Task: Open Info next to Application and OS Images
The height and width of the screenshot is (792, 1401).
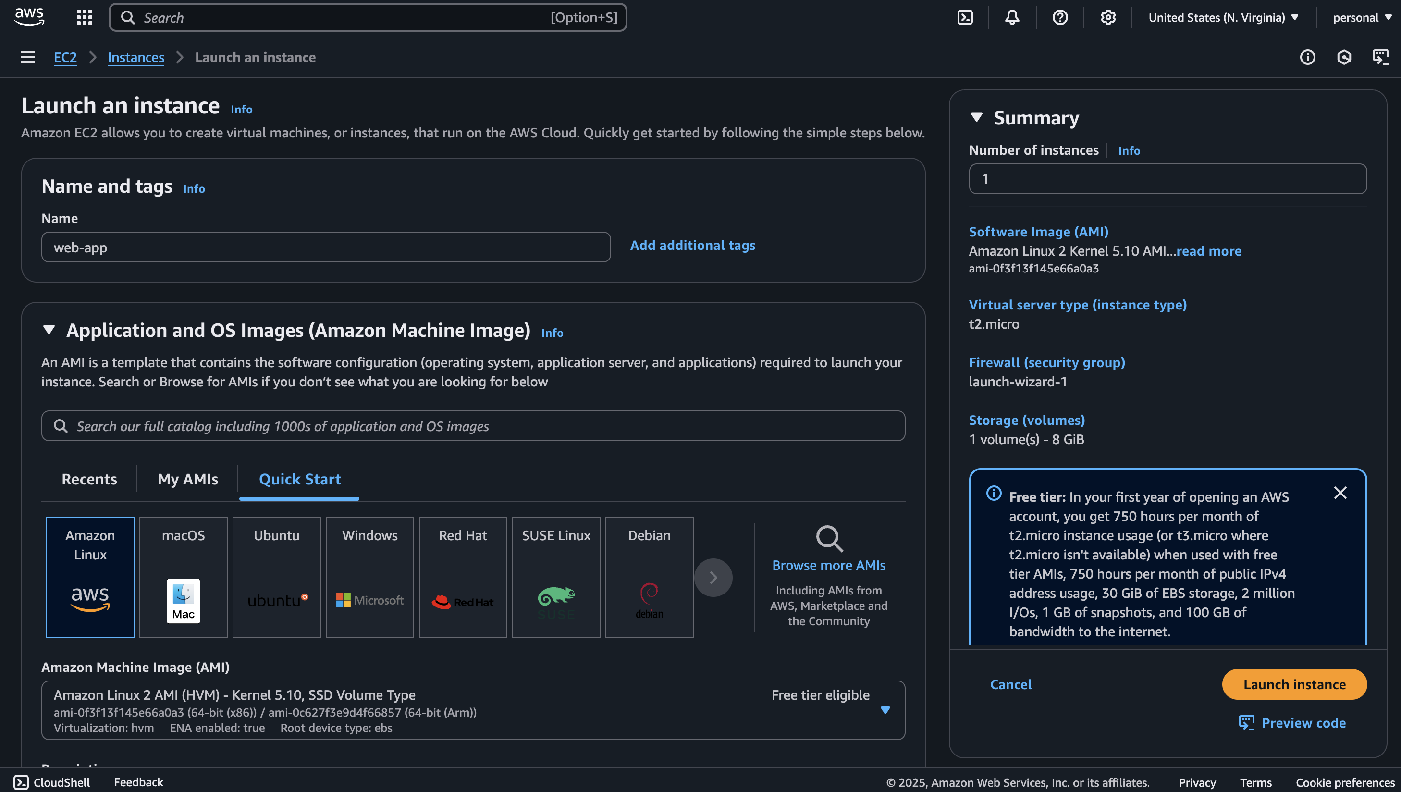Action: pyautogui.click(x=552, y=333)
